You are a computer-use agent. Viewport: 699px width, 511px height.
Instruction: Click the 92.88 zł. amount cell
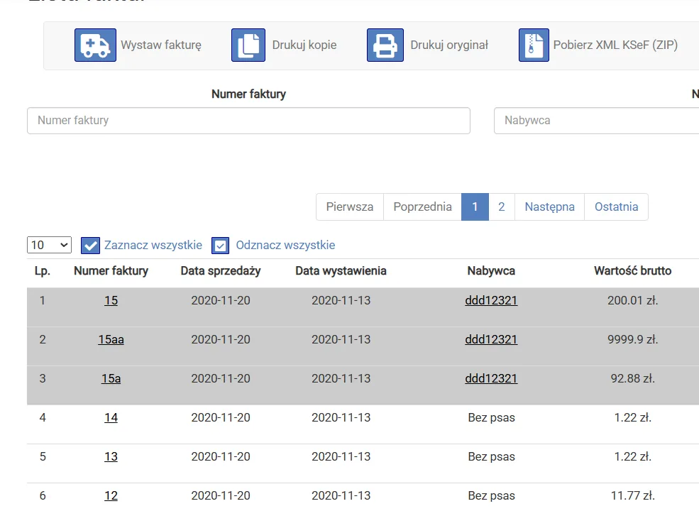[632, 378]
